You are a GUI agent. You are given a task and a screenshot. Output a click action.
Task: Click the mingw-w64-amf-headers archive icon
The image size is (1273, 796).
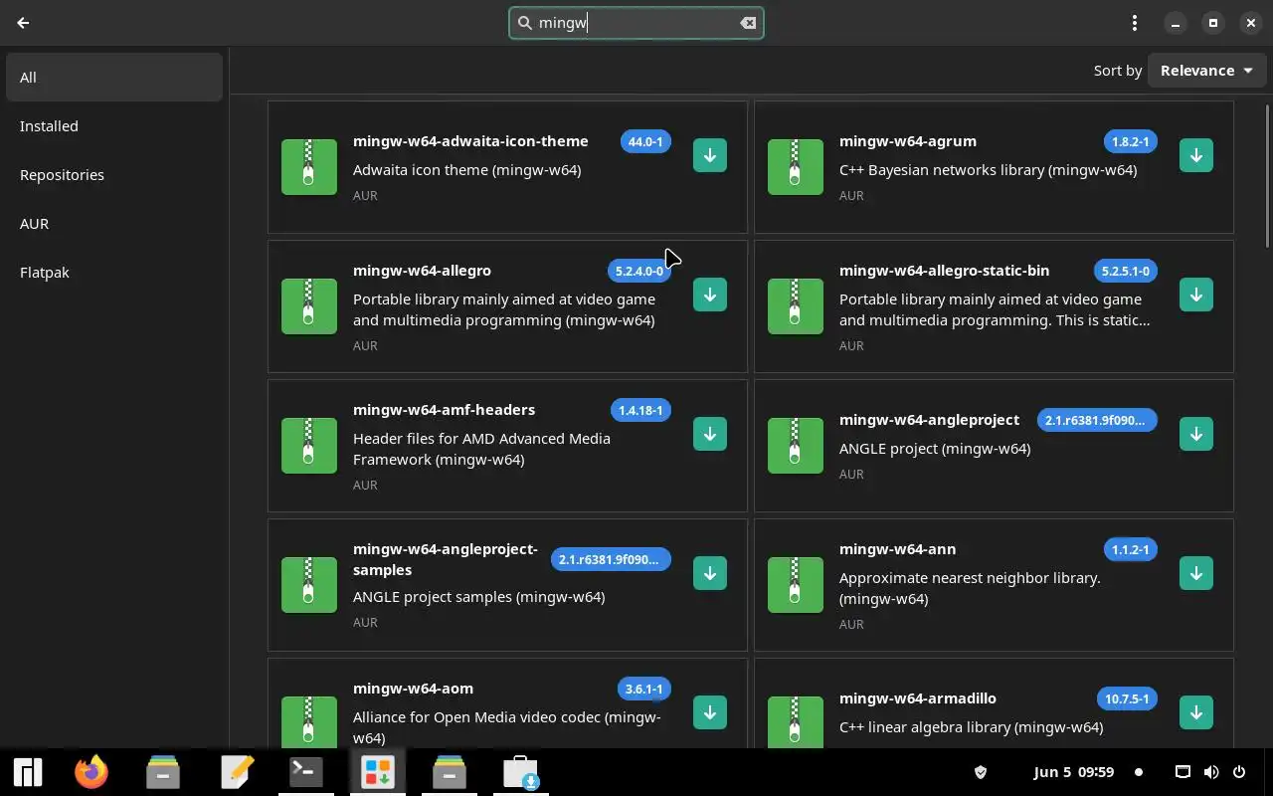309,445
